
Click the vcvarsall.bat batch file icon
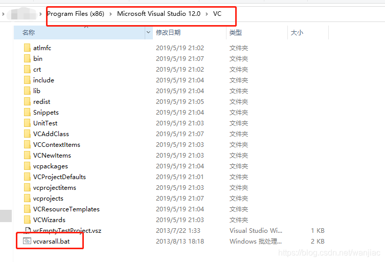[28, 241]
